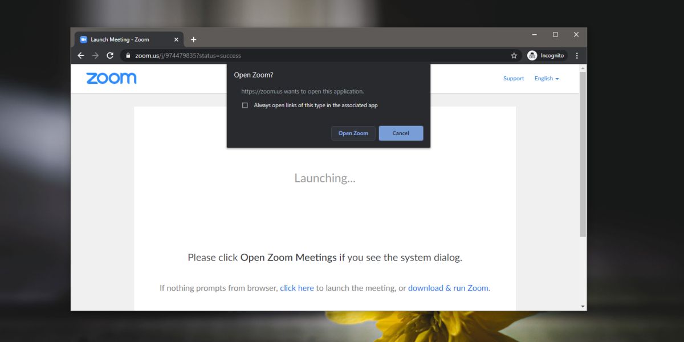Open Chrome three-dot menu

[x=577, y=55]
